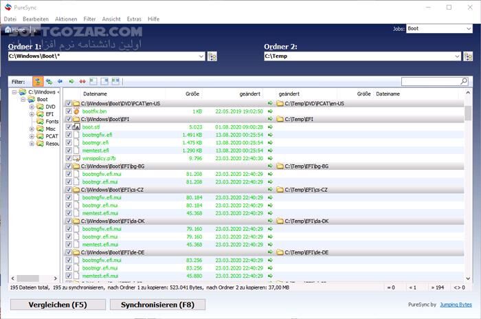Uncheck the bootmgr.efi checkbox
Viewport: 481px width, 319px height.
tap(69, 142)
